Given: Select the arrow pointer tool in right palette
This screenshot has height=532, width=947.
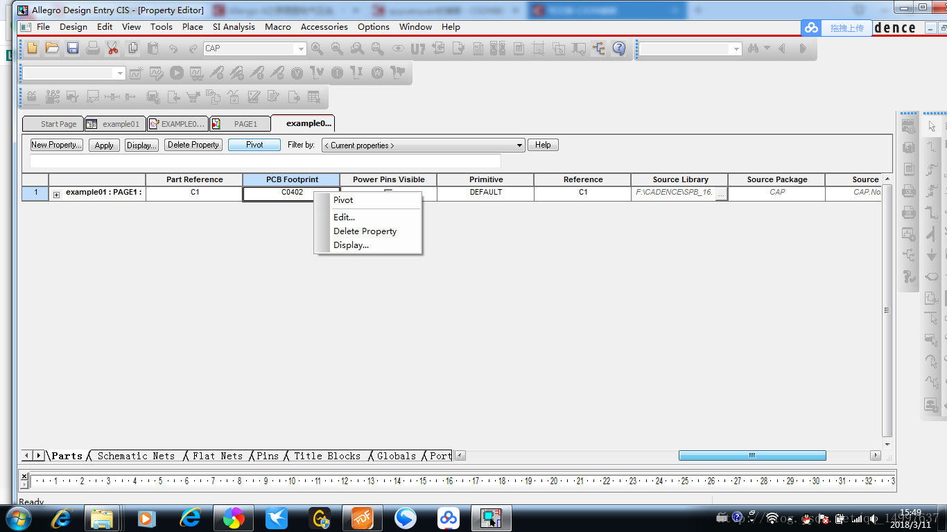Looking at the screenshot, I should pos(932,126).
